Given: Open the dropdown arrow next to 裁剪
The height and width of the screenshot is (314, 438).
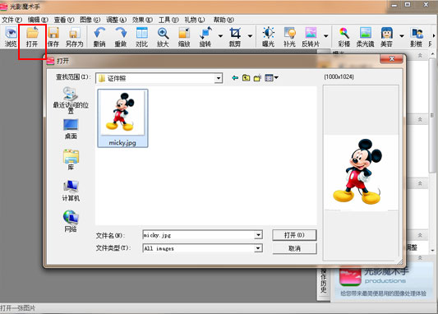Looking at the screenshot, I should tap(250, 36).
